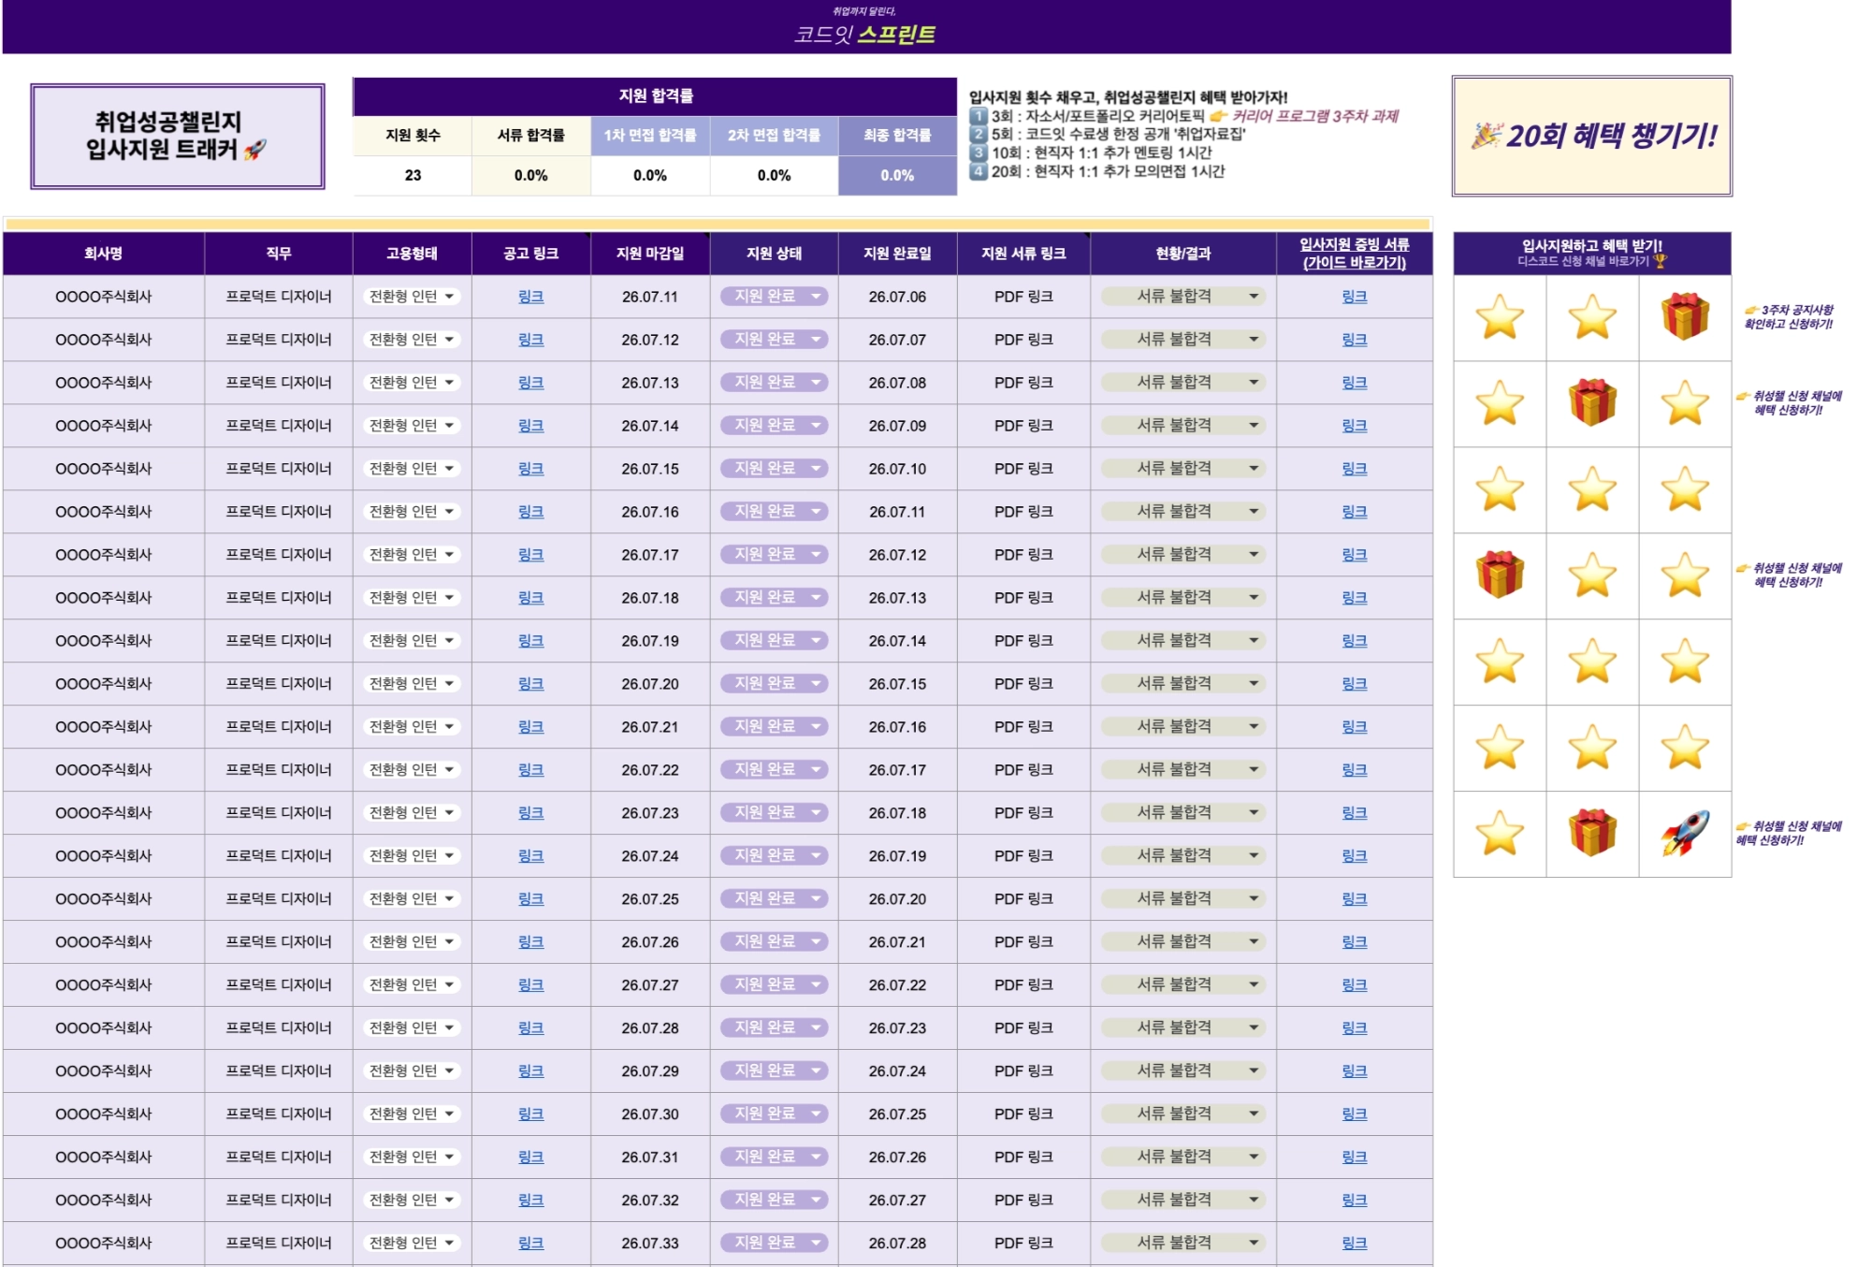Click the 취업성공챌린지 입사지원 트래커 title box

click(178, 137)
